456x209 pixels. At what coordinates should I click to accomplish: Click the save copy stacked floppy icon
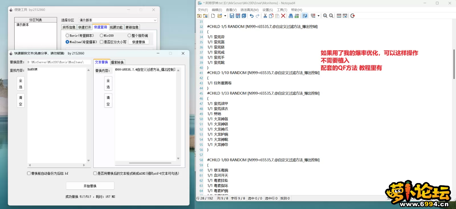point(244,16)
